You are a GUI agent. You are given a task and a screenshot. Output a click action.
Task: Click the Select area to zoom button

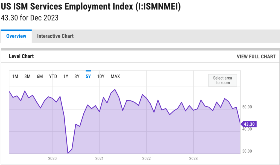223,80
